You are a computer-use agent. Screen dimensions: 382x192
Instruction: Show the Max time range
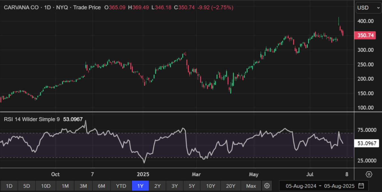(x=251, y=186)
